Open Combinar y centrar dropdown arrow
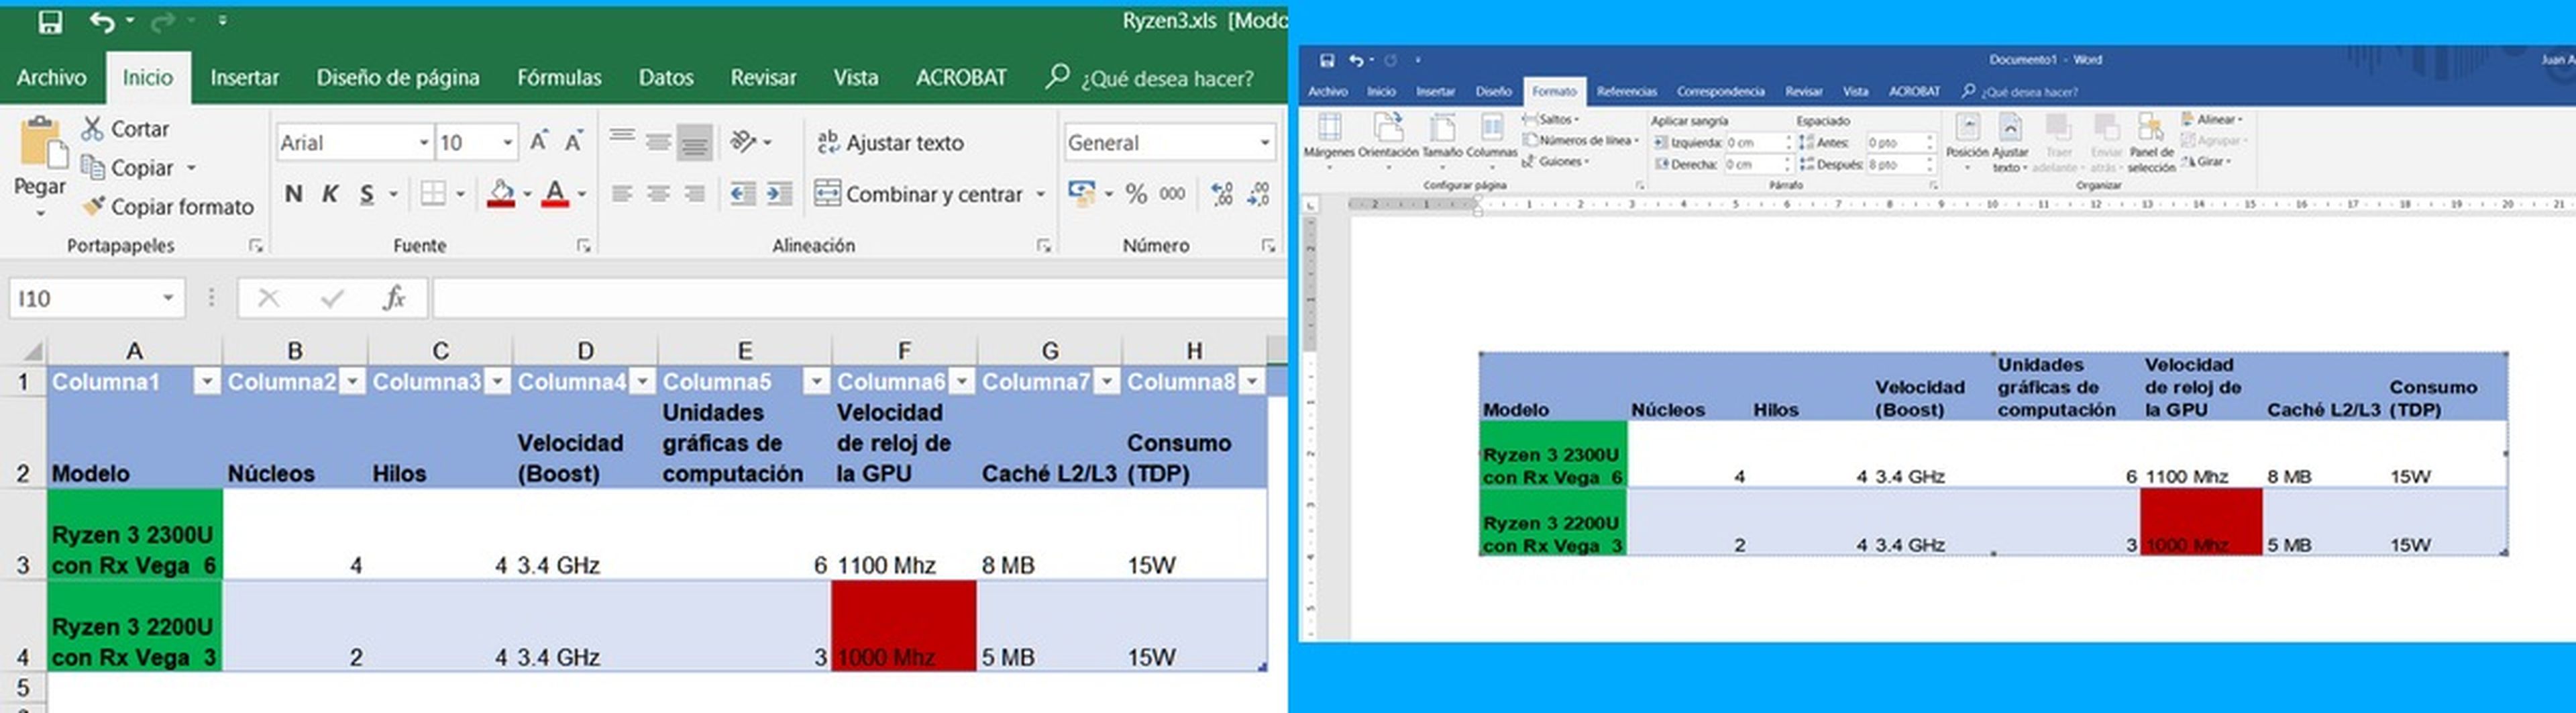 pyautogui.click(x=1040, y=194)
